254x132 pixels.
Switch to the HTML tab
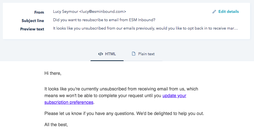107,54
